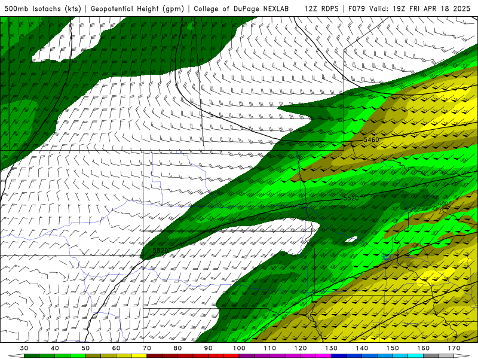Click the '500mb Isotachs (kts)' title text
This screenshot has width=478, height=359.
42,8
